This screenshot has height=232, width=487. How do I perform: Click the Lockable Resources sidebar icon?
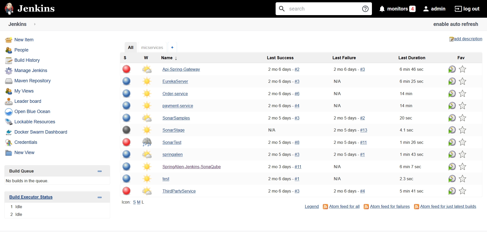[x=8, y=122]
